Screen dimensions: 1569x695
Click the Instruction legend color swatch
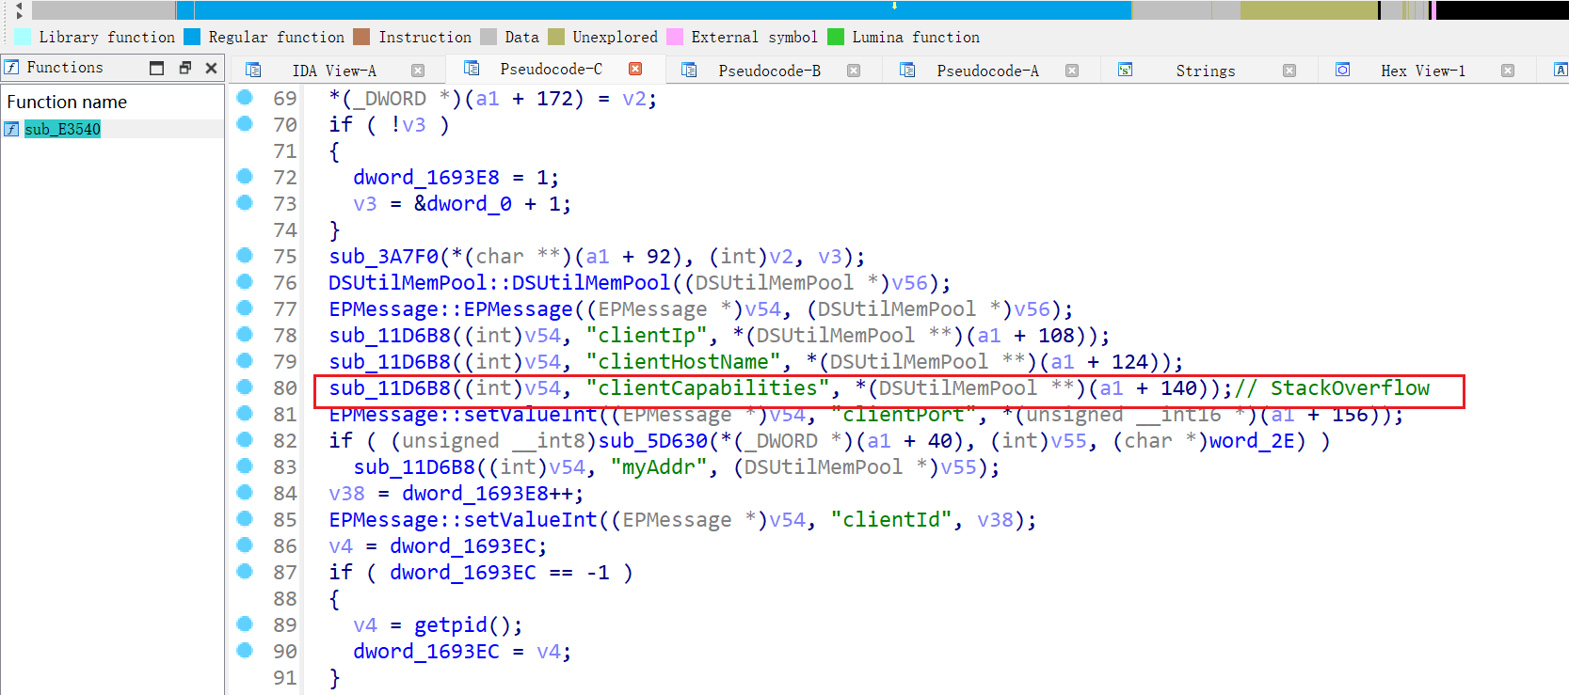361,37
